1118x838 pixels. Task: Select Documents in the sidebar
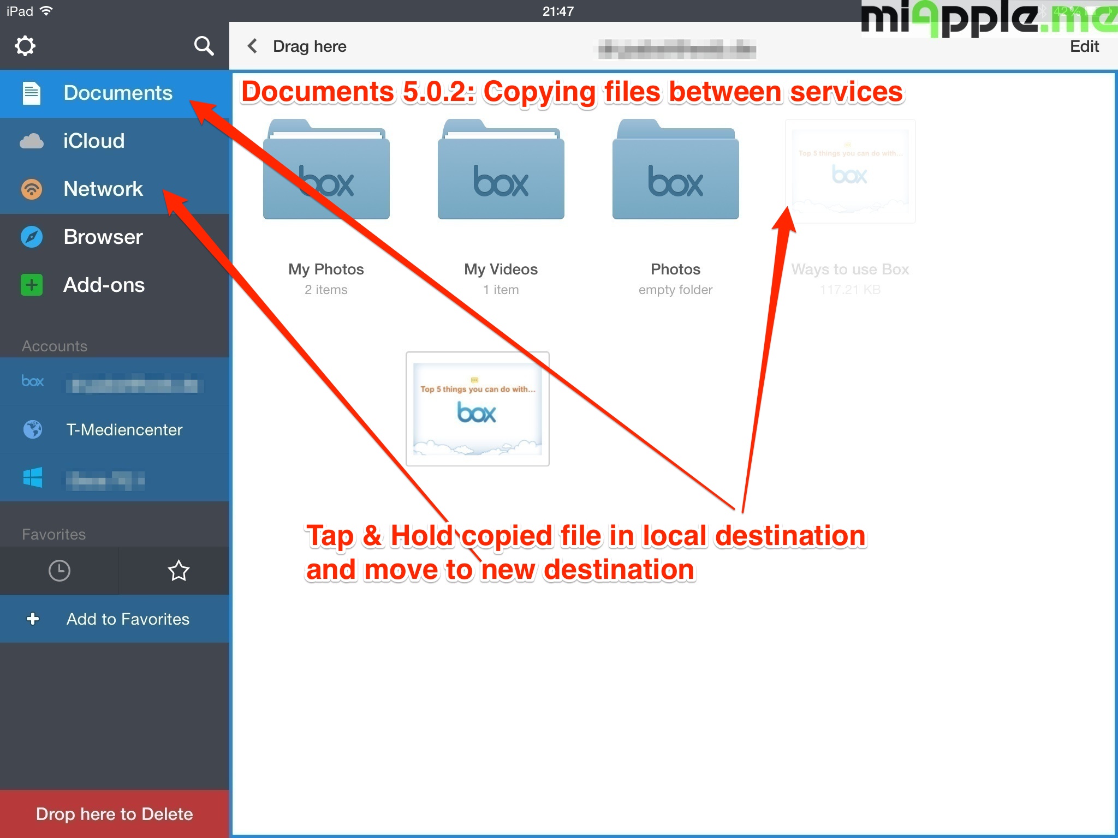[x=117, y=93]
